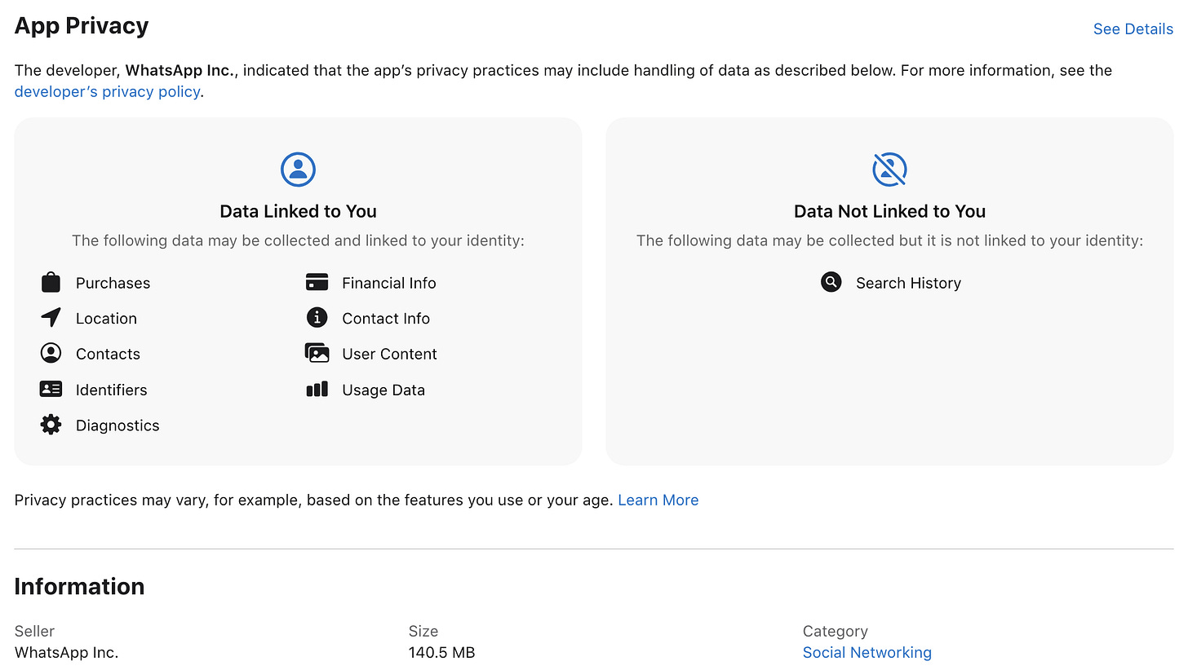Viewport: 1188px width, 670px height.
Task: Select the Contacts label
Action: point(108,354)
